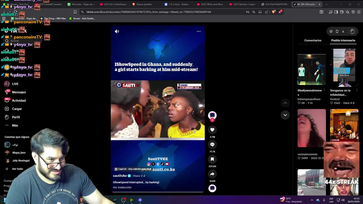The image size is (363, 204).
Task: Click the taskbar volume speaker icon
Action: [343, 200]
